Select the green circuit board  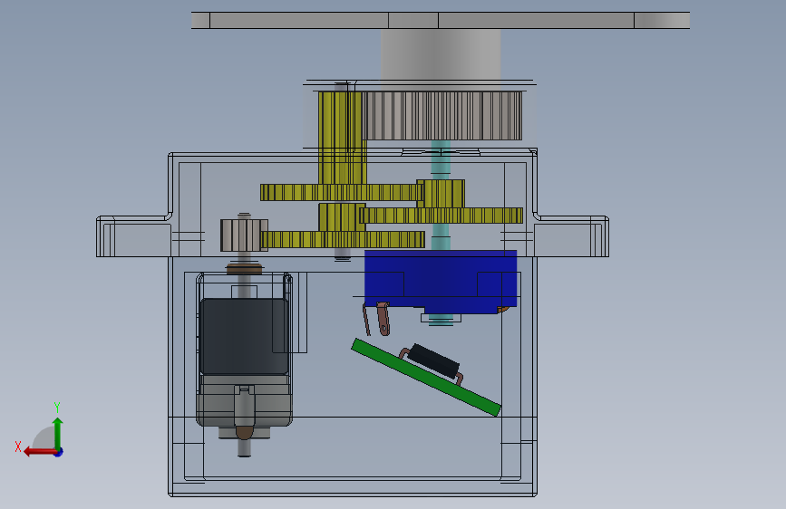426,378
